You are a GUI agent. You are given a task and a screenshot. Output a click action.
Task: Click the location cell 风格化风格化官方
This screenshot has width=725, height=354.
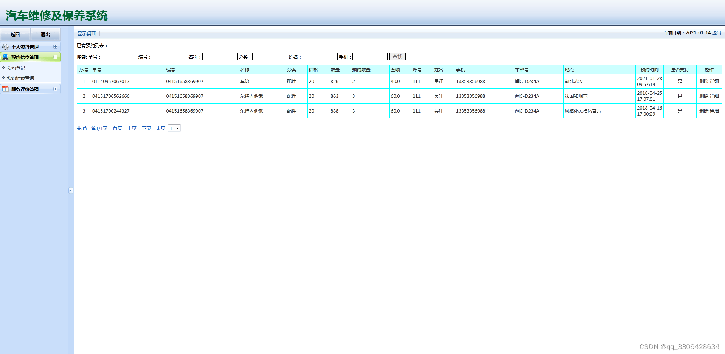(x=583, y=111)
